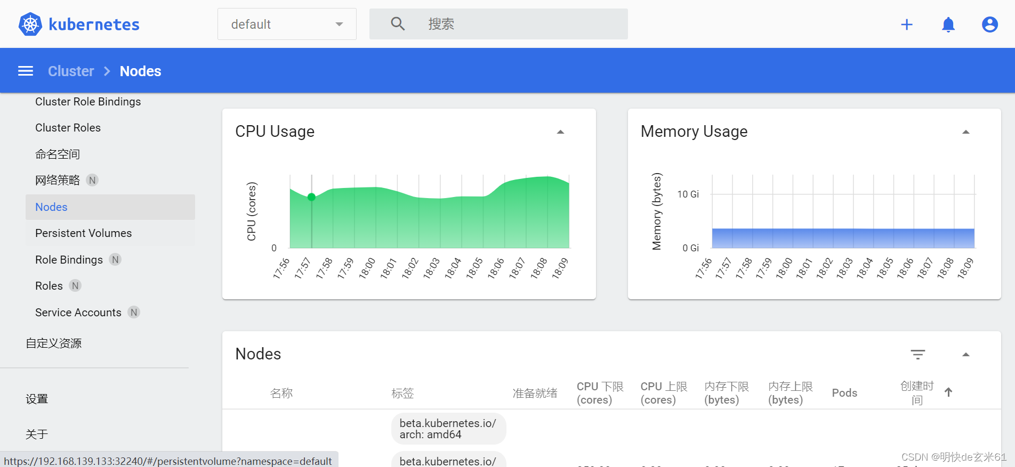Sort by creation time arrow
1015x467 pixels.
click(948, 392)
